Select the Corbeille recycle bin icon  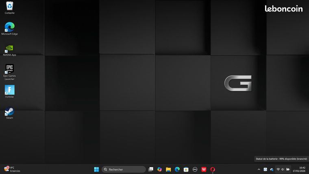pos(9,8)
